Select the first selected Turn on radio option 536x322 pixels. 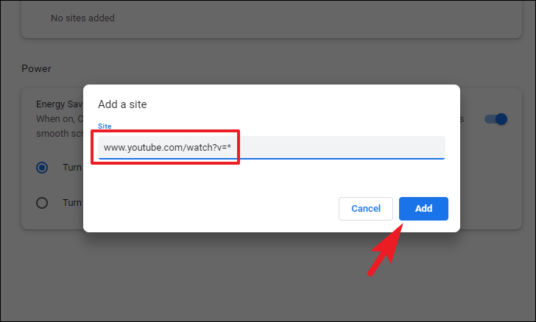(x=42, y=168)
